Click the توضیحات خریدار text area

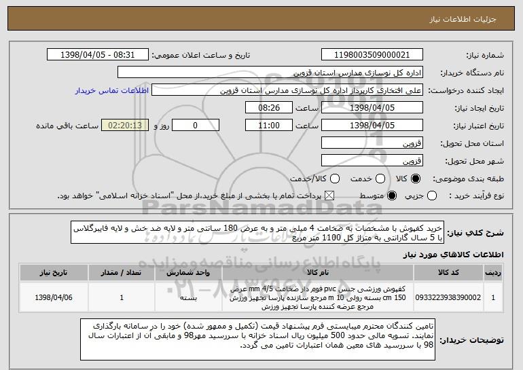(x=257, y=339)
